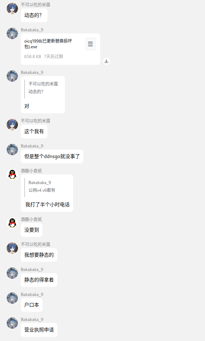The image size is (205, 341).
Task: Click penguin avatar beside '我打了半个小时电话' message
Action: click(12, 175)
